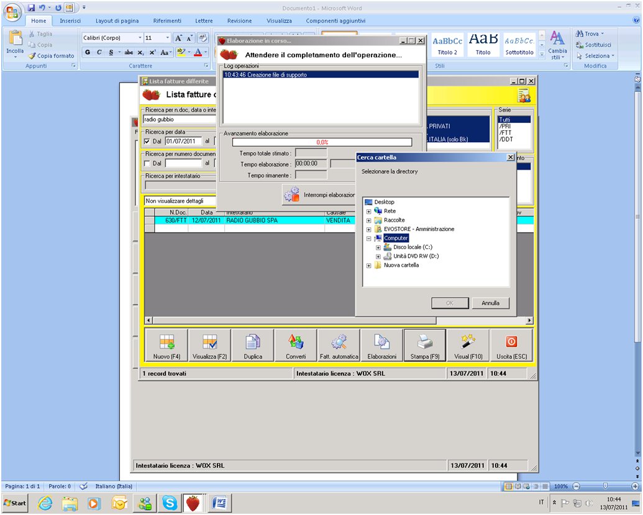Click the Copia formato button
643x515 pixels.
point(52,56)
